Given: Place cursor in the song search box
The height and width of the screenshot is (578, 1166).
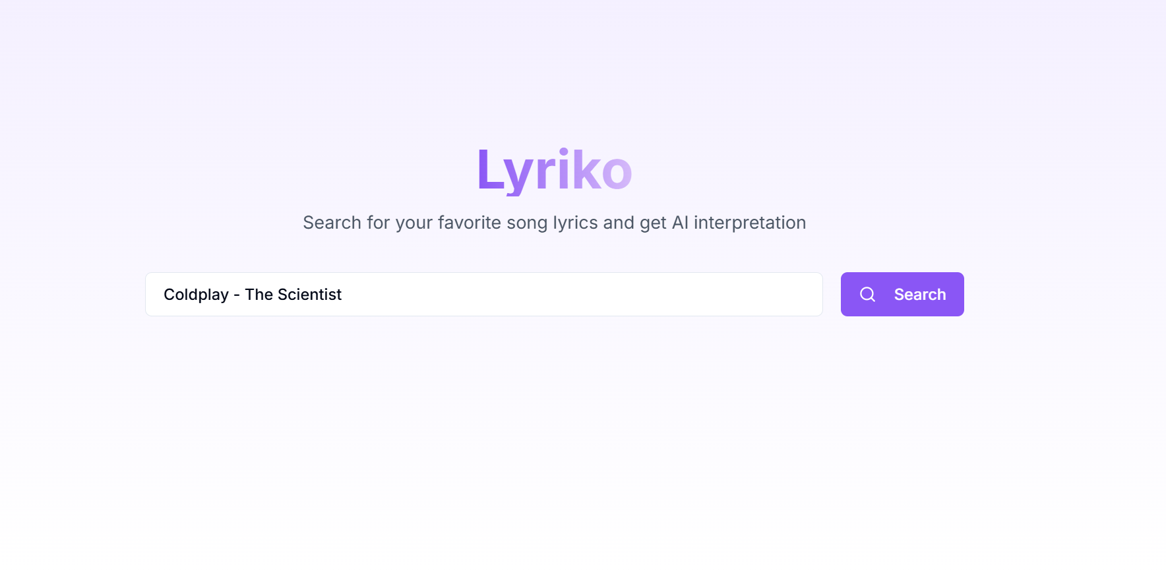Looking at the screenshot, I should click(483, 294).
